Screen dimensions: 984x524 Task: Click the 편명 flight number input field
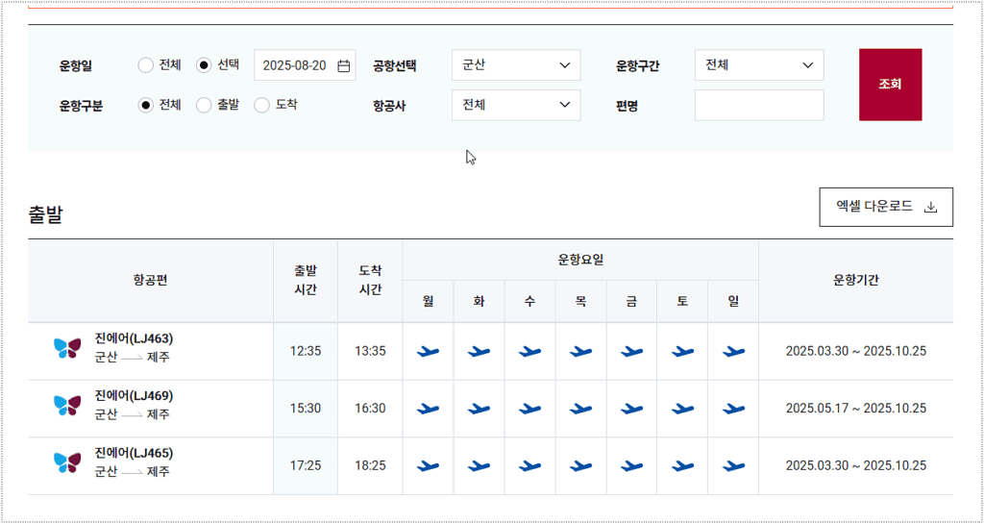759,106
